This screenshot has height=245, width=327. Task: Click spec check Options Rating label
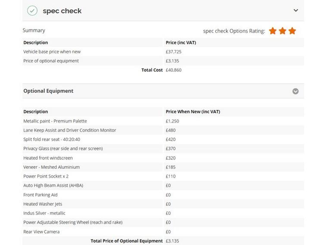234,31
